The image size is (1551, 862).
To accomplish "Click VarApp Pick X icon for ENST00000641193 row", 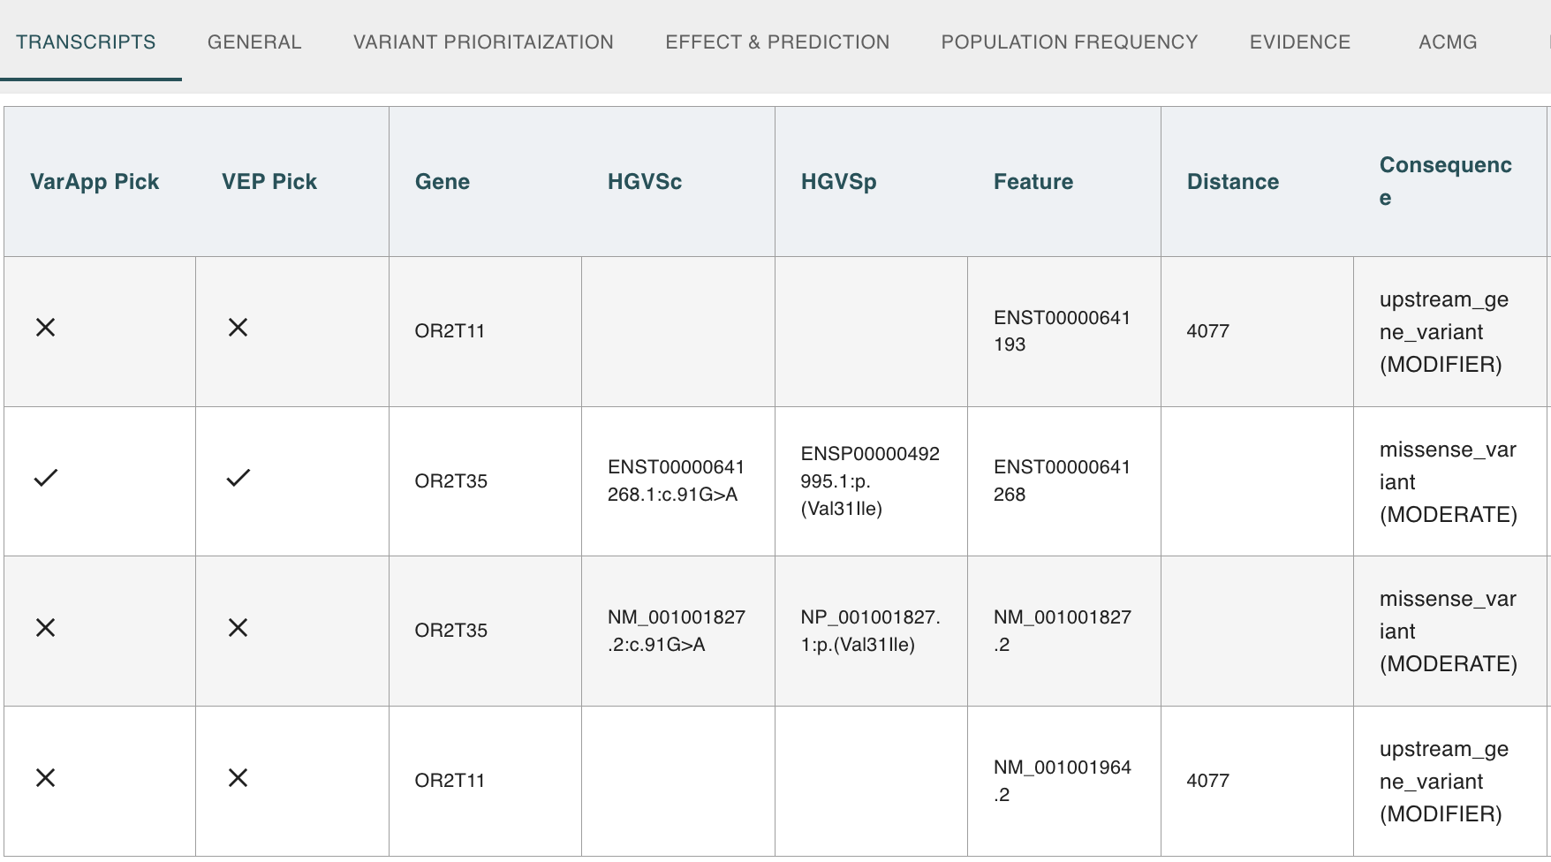I will click(x=45, y=328).
